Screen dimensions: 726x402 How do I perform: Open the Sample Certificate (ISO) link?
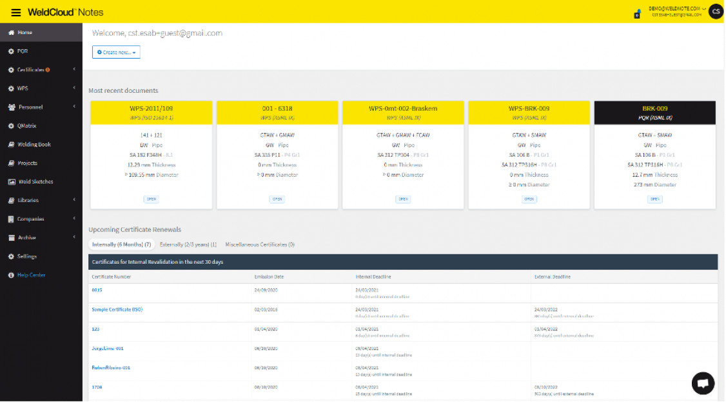point(117,309)
